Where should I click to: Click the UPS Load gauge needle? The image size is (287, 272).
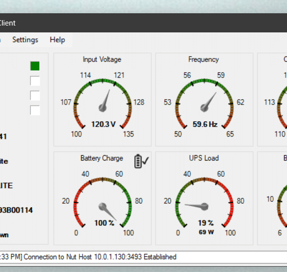tap(197, 206)
